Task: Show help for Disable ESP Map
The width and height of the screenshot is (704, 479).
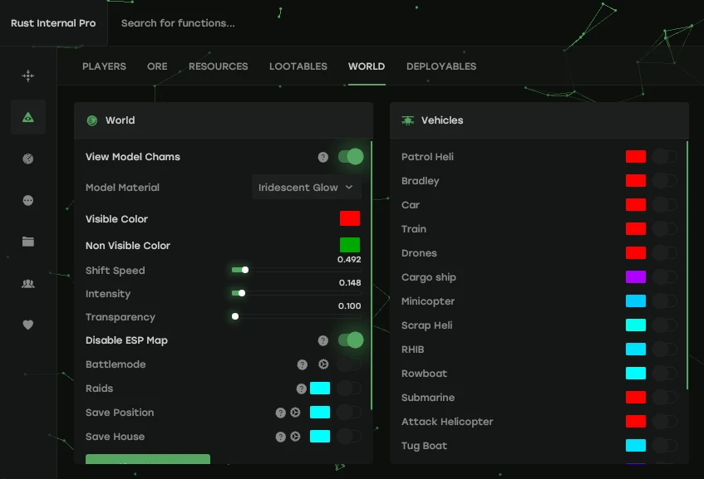Action: [x=322, y=340]
